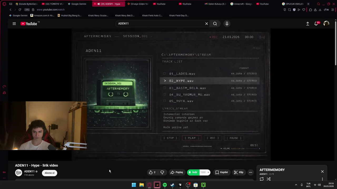Open the extensions cube icon

click(310, 10)
